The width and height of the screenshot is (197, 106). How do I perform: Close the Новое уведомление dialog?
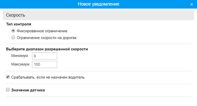(192, 4)
